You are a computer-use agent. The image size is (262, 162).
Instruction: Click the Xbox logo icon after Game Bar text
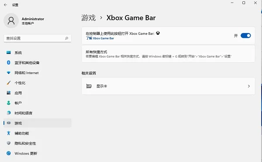[x=158, y=33]
